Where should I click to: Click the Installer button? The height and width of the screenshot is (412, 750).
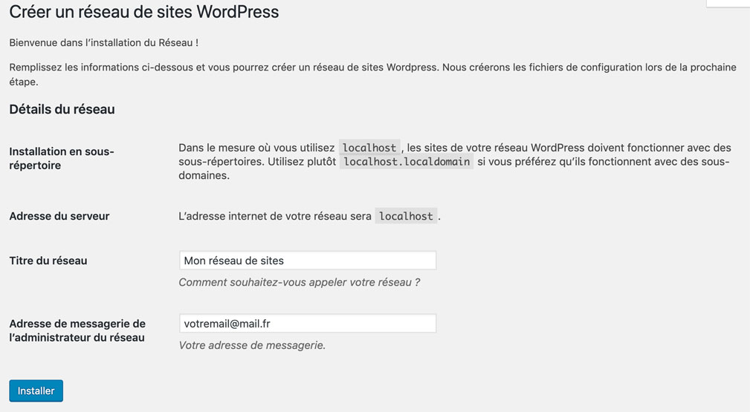[x=36, y=390]
